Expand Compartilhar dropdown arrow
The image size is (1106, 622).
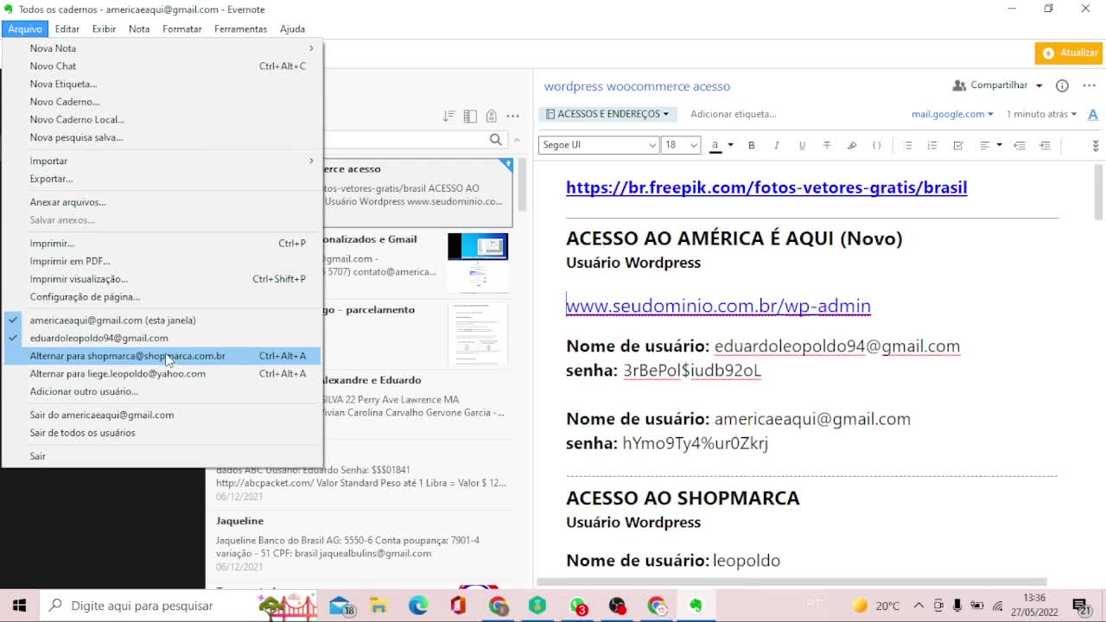pos(1039,86)
